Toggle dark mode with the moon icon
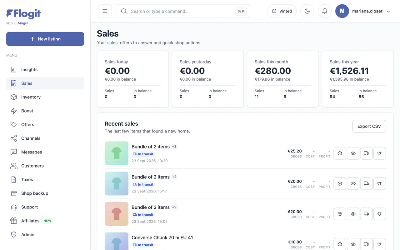Image resolution: width=400 pixels, height=250 pixels. click(x=307, y=11)
